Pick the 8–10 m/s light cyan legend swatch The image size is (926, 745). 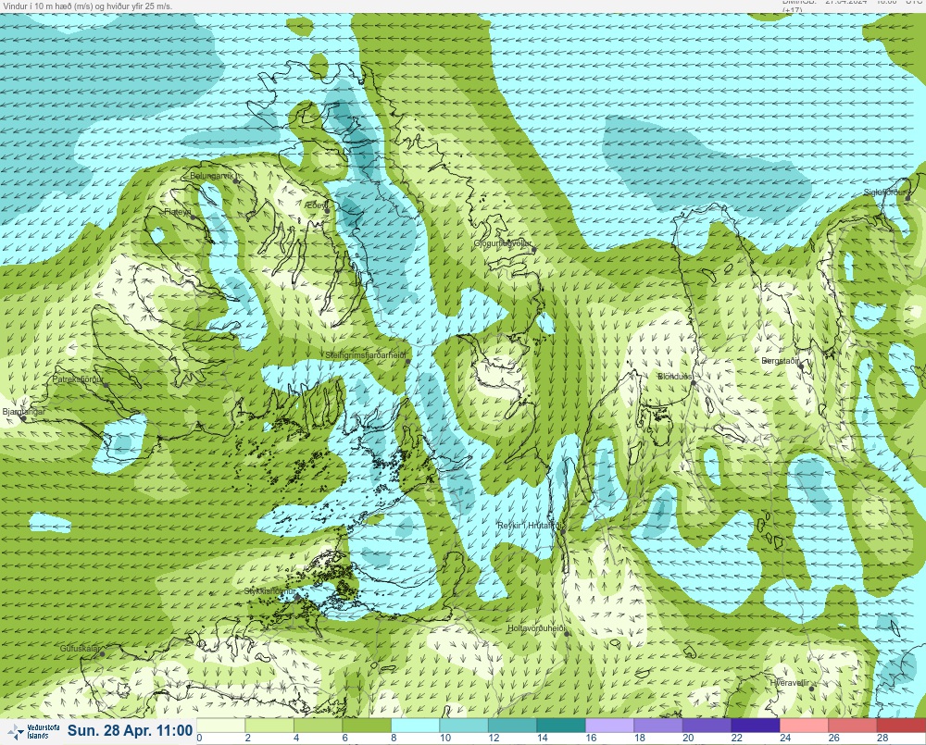(x=415, y=725)
